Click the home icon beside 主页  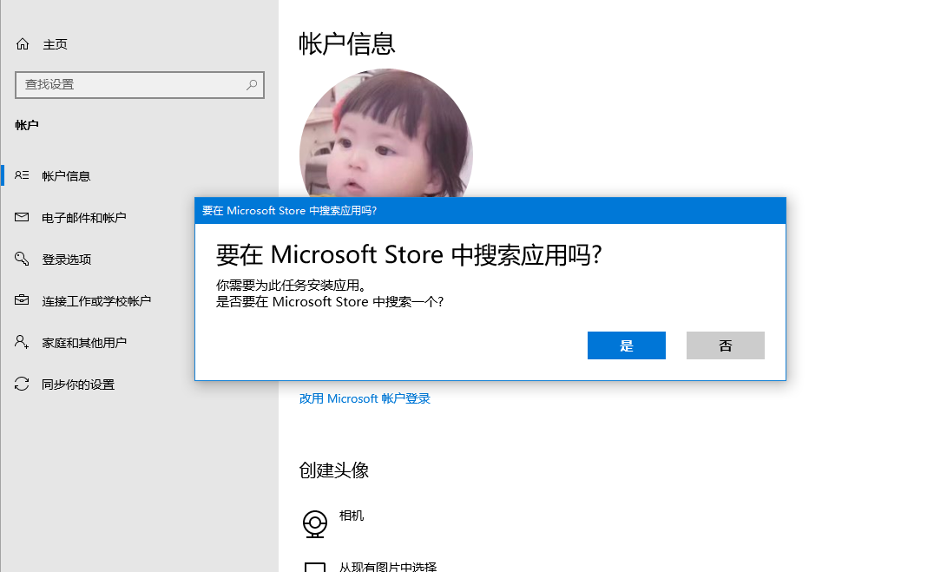[23, 44]
